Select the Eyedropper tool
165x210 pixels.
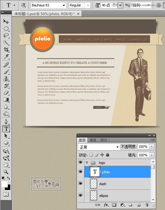[x=6, y=56]
